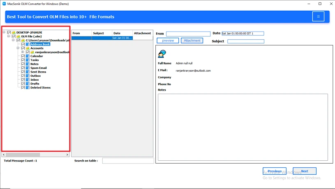This screenshot has height=189, width=335.
Task: Click the Notes file icon
Action: click(x=28, y=64)
